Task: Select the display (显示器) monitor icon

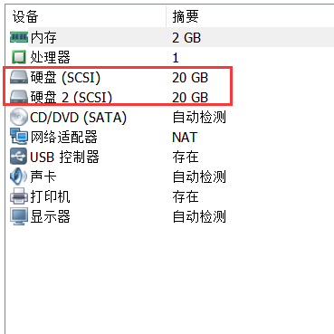Action: tap(19, 216)
